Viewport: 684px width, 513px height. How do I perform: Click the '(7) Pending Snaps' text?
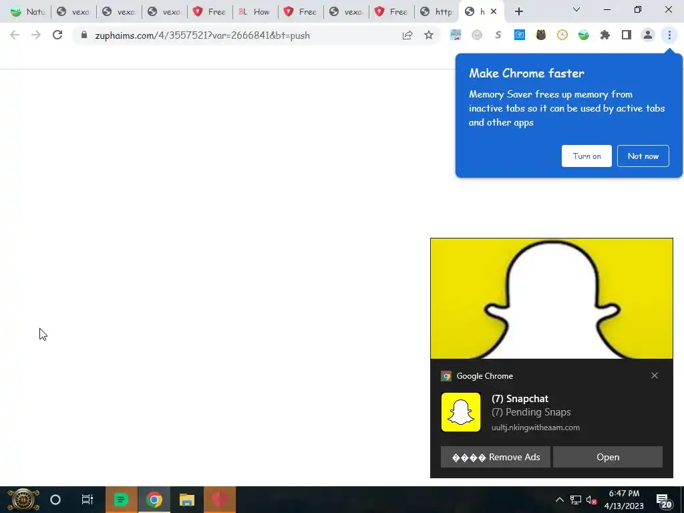coord(531,412)
